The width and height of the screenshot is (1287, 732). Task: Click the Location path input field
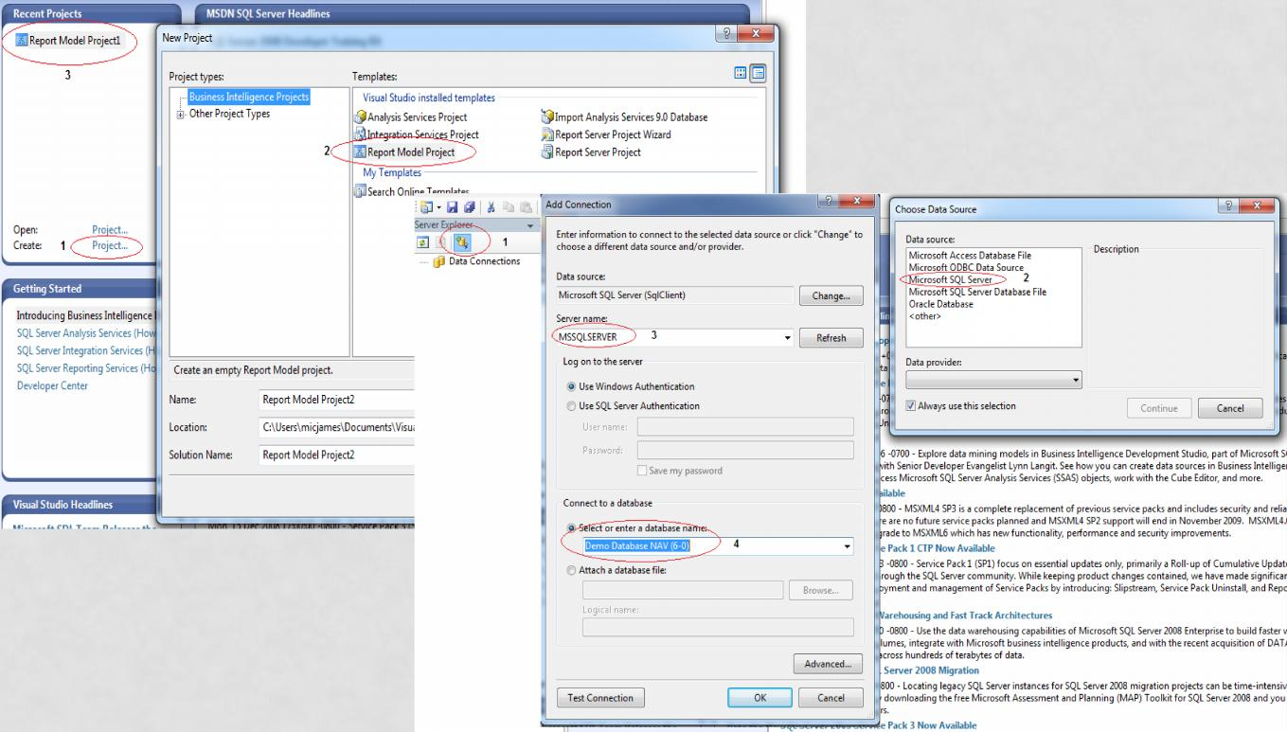338,427
